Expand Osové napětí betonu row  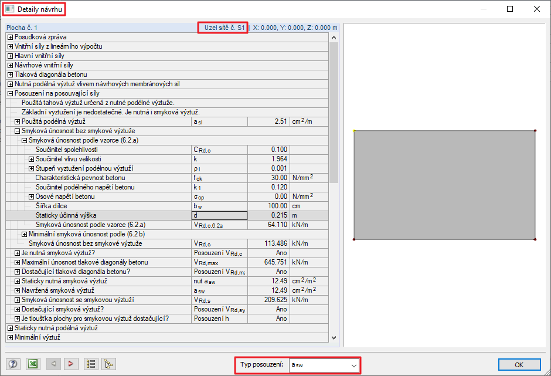tap(31, 197)
